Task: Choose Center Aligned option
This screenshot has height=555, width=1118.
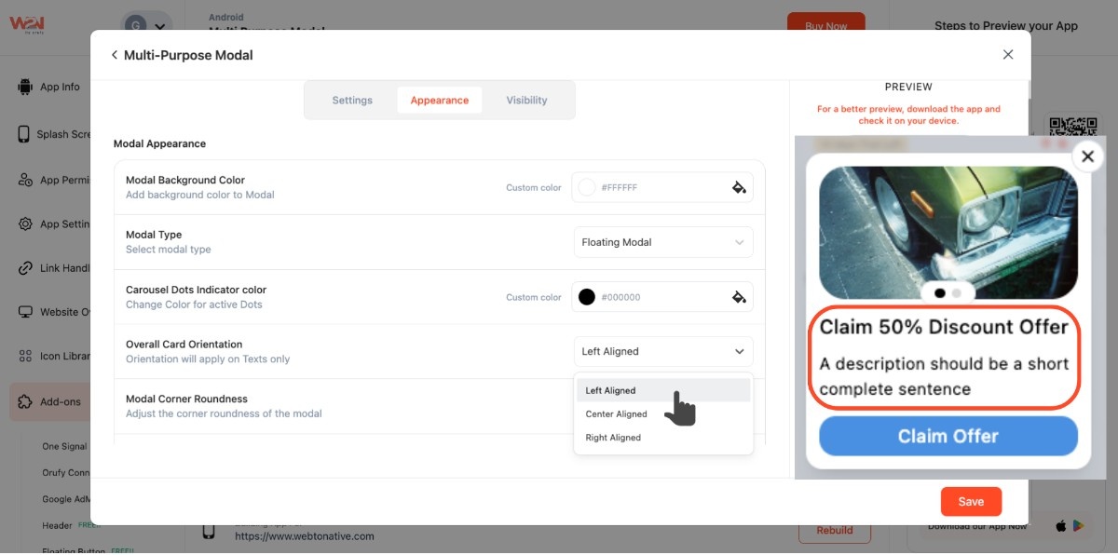Action: [616, 414]
